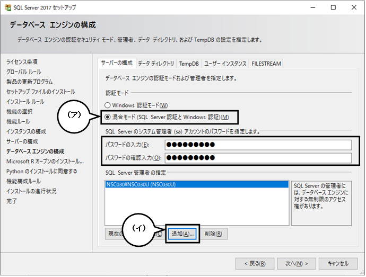Click Python のインストールに同意する step
The width and height of the screenshot is (366, 277).
tap(41, 172)
